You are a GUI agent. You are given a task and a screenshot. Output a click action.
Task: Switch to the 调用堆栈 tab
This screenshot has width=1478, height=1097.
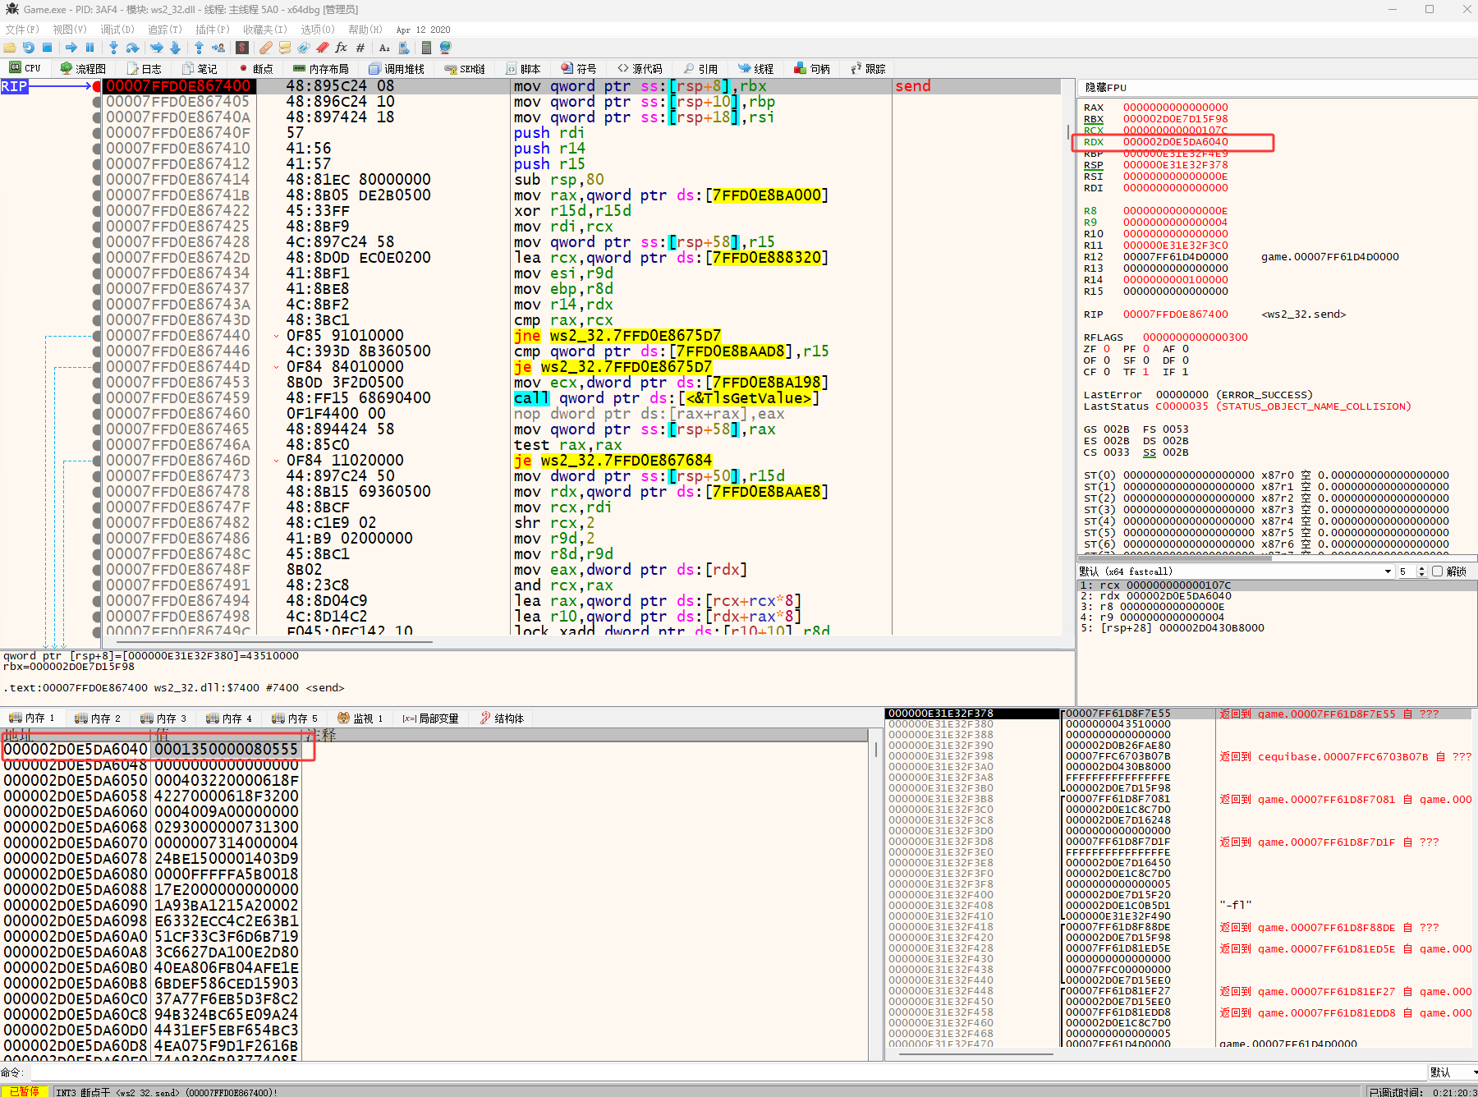(397, 69)
